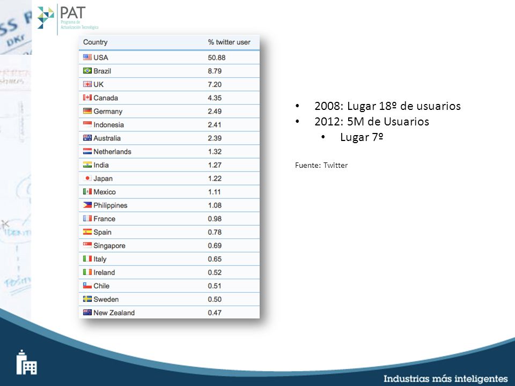Click the % twitter user column header
The image size is (515, 386).
click(x=229, y=42)
